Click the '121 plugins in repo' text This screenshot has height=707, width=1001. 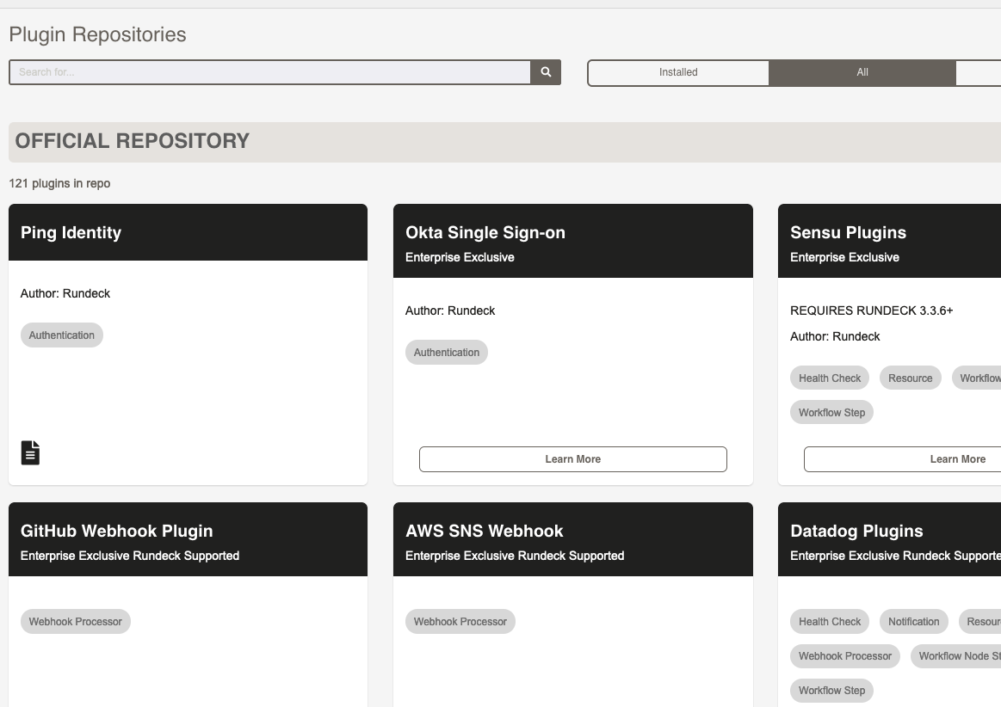tap(59, 184)
